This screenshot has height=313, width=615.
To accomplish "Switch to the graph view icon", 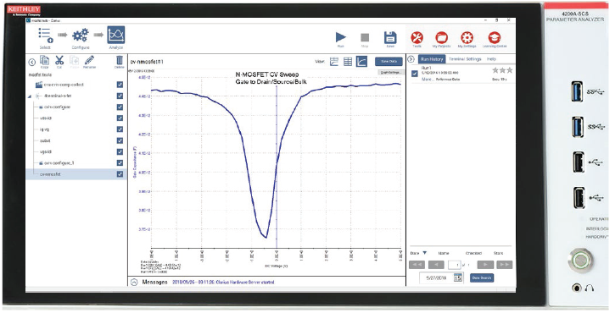I will pyautogui.click(x=361, y=62).
